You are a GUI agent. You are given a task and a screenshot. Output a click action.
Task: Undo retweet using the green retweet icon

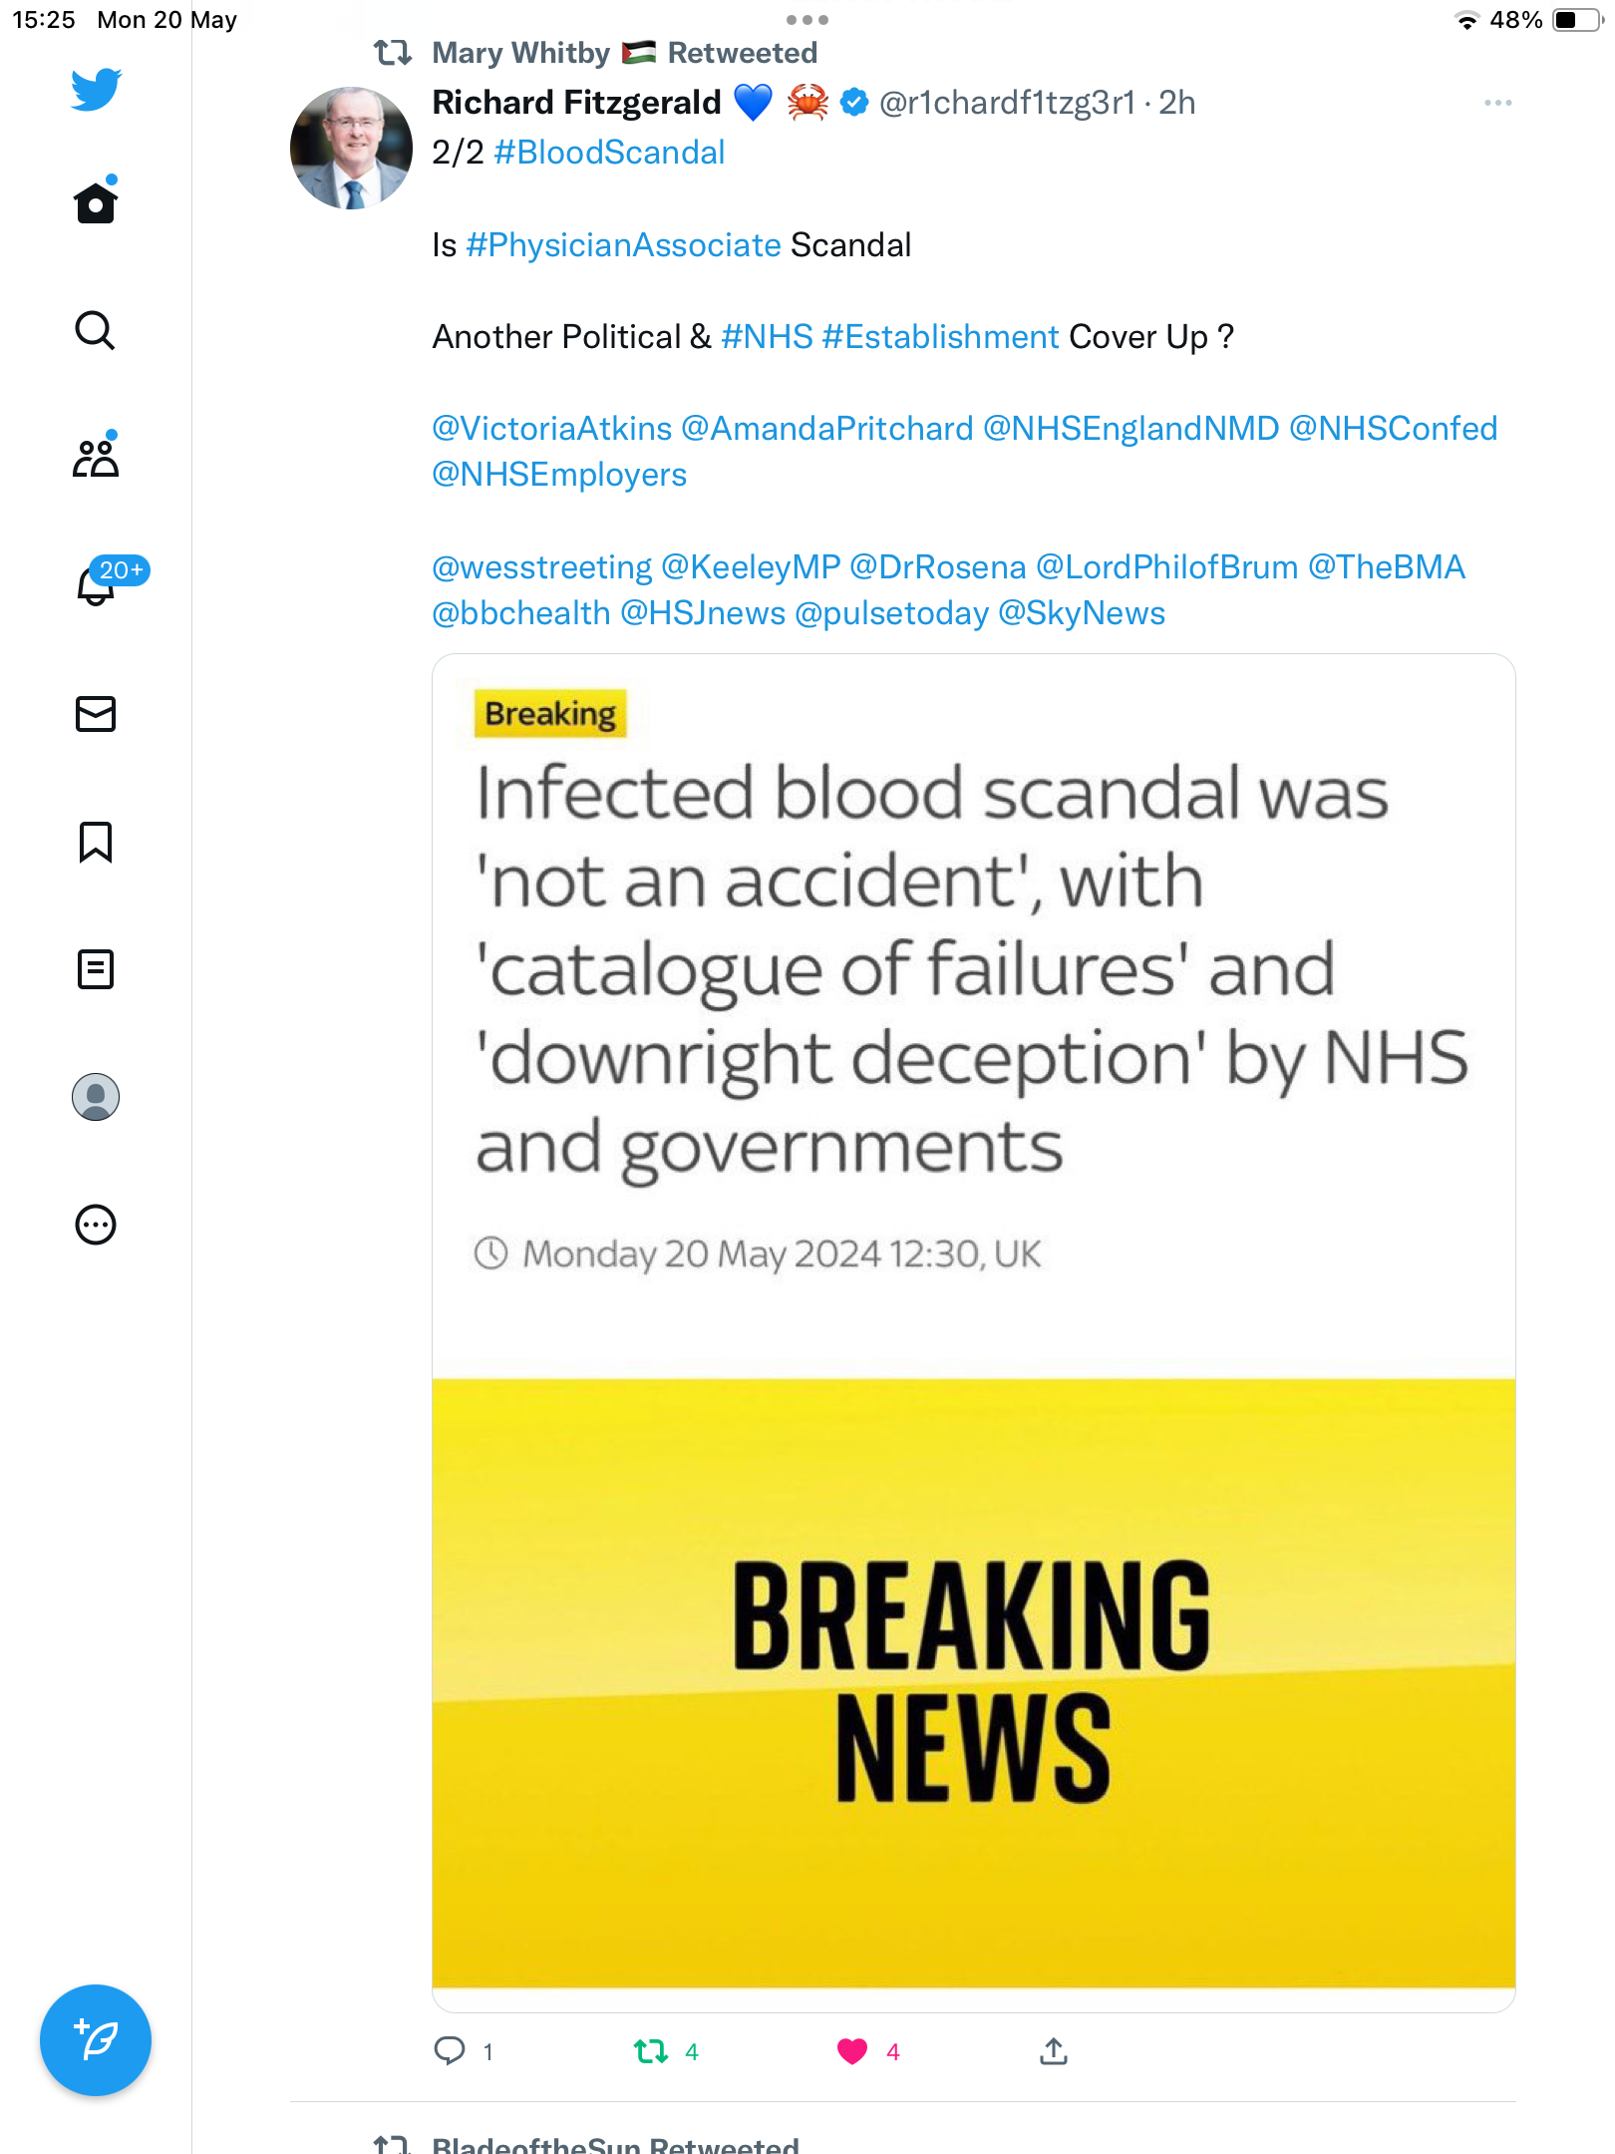coord(651,2051)
